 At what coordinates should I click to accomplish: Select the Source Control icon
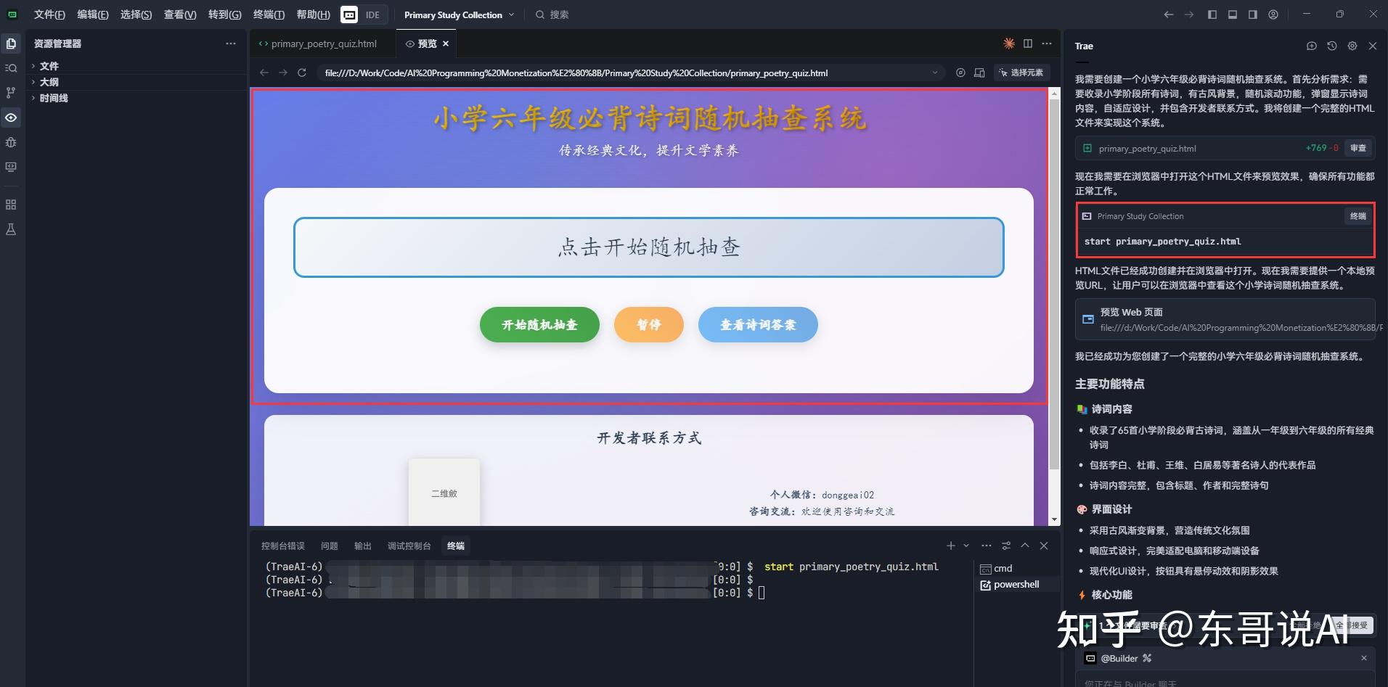(10, 92)
